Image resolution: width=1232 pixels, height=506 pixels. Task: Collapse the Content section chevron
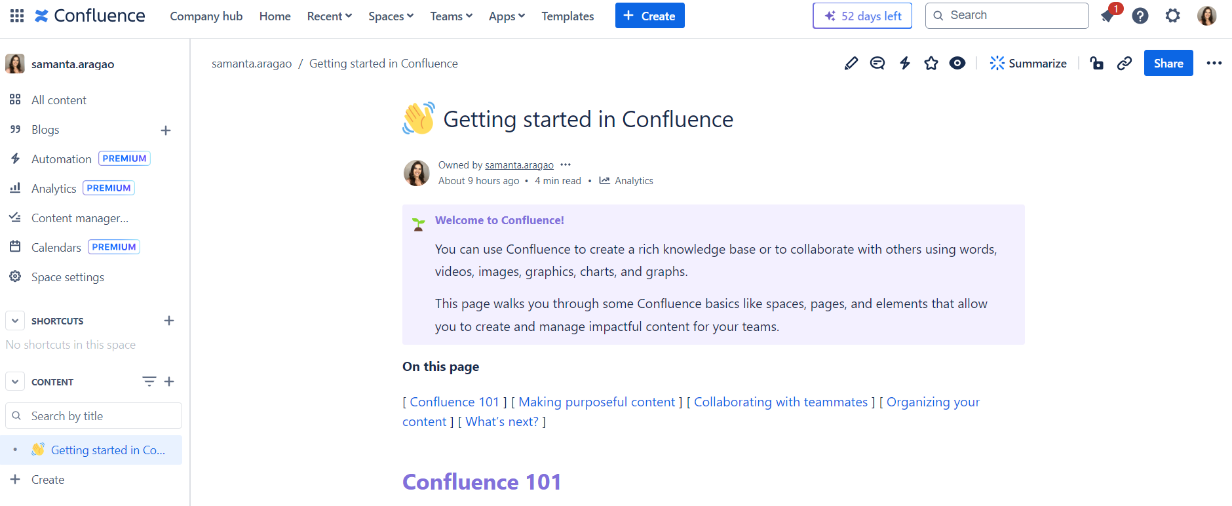click(15, 381)
